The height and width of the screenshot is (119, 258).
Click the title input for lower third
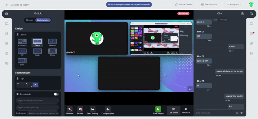coord(37,101)
